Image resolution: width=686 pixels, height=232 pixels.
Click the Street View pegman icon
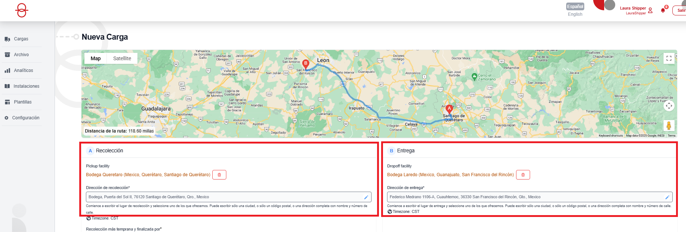(x=669, y=126)
